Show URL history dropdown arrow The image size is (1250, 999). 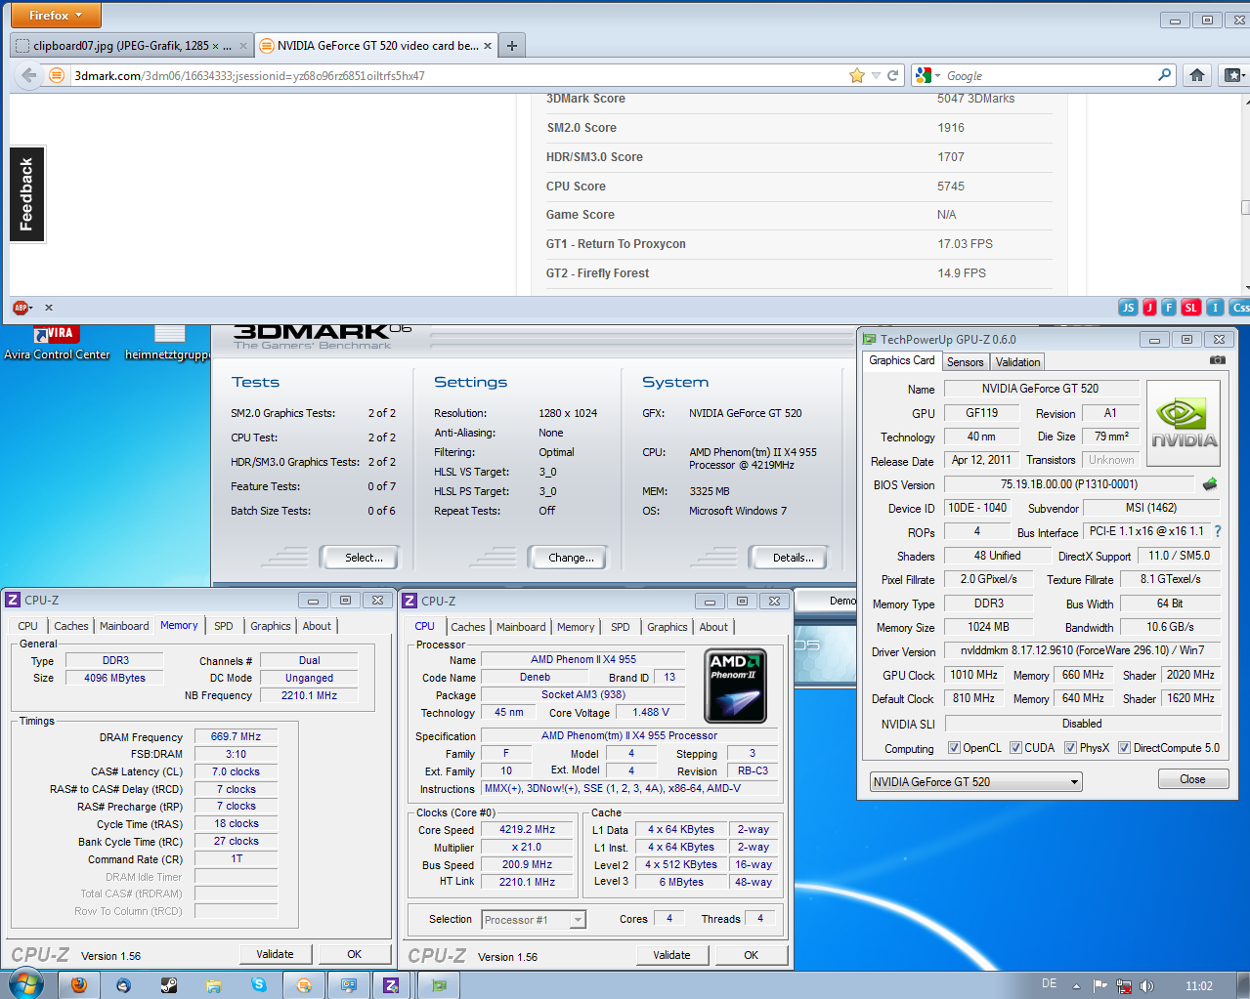[x=876, y=75]
